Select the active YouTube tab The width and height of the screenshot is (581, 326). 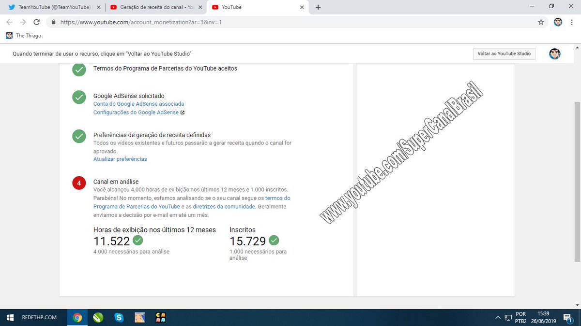257,7
